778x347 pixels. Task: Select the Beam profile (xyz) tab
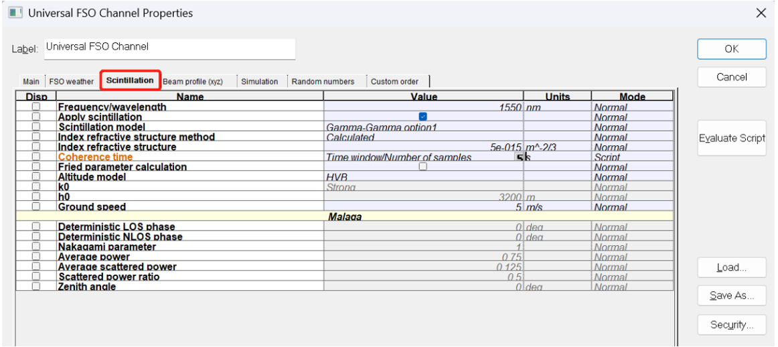(193, 82)
